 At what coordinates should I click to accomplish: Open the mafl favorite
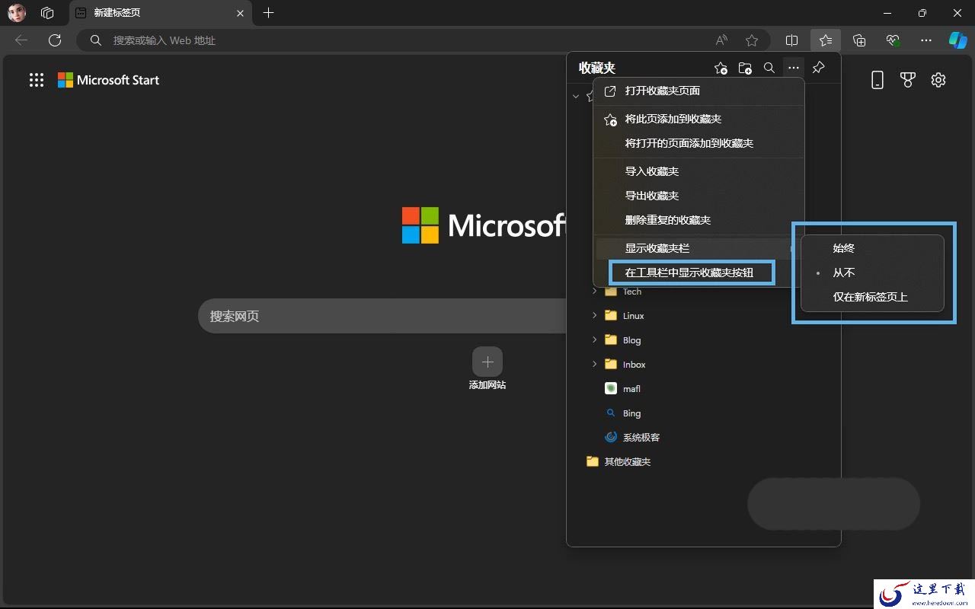(x=623, y=389)
